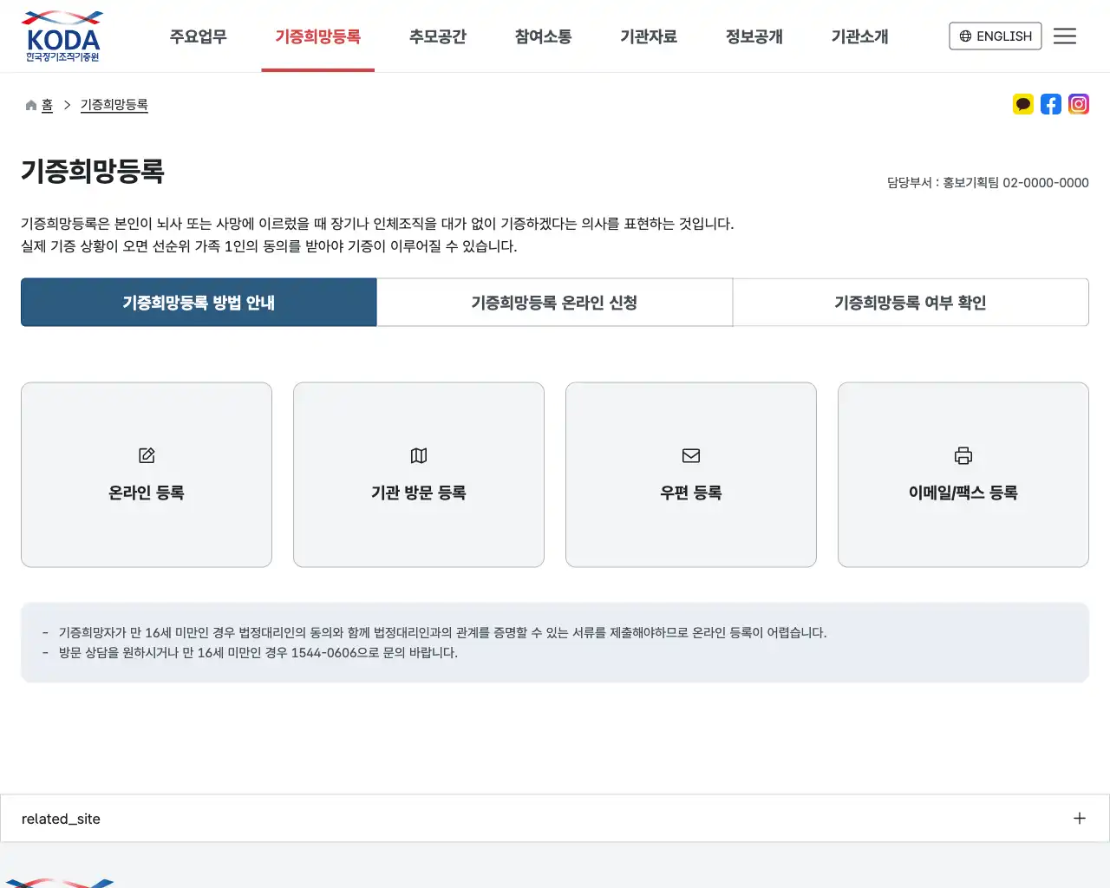Image resolution: width=1110 pixels, height=888 pixels.
Task: Open the 정보공개 navigation menu
Action: (x=754, y=36)
